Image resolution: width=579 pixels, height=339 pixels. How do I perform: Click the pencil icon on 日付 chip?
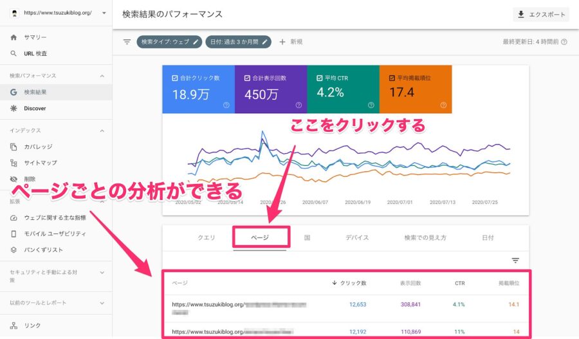265,42
